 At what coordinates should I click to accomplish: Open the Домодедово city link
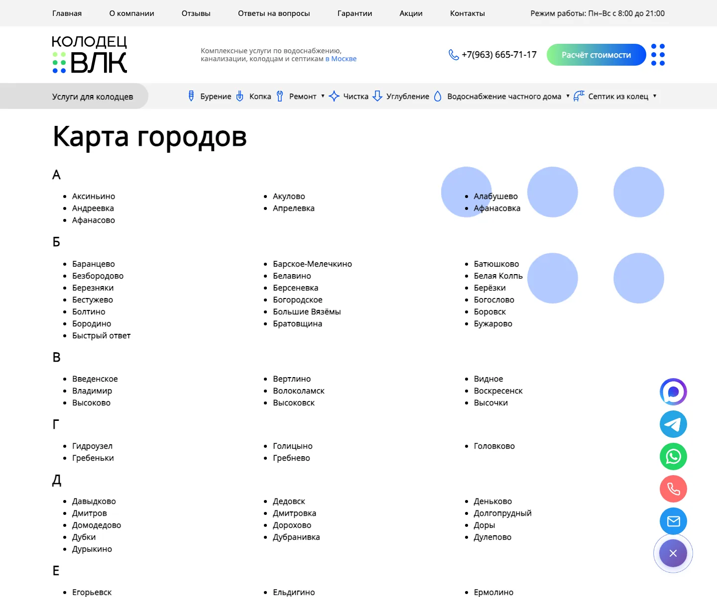tap(97, 525)
